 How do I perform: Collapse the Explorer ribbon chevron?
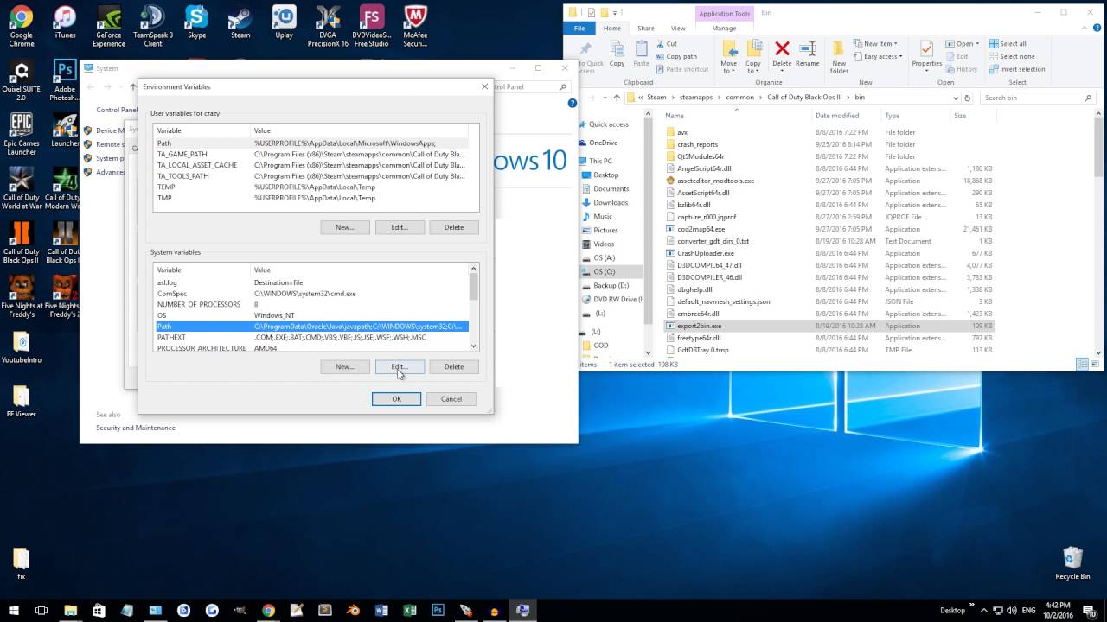[x=1086, y=28]
